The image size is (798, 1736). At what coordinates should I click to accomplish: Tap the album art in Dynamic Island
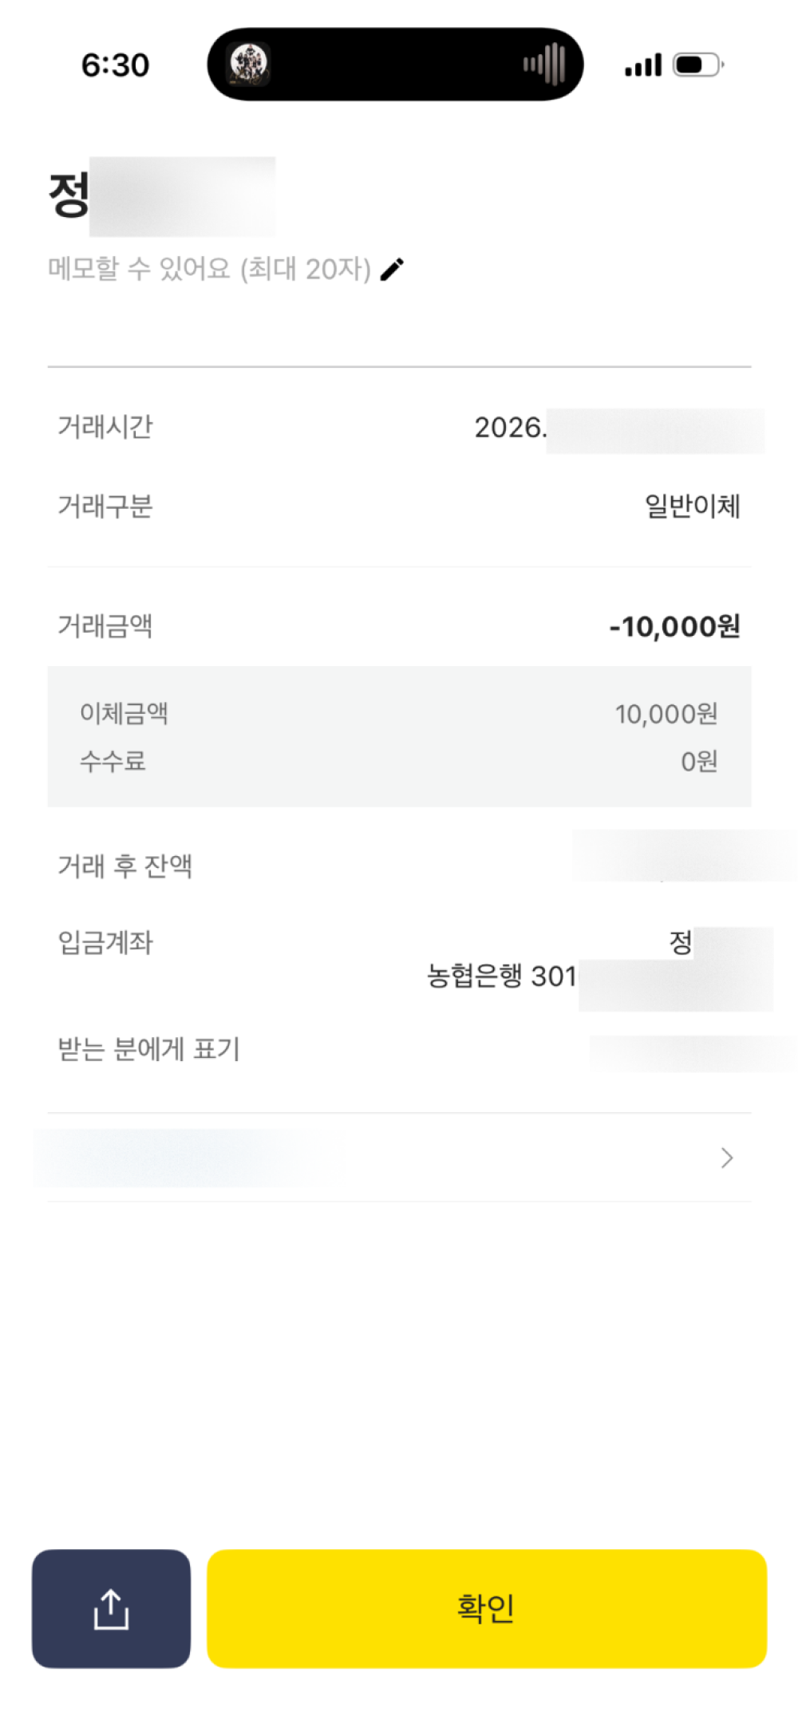[249, 64]
